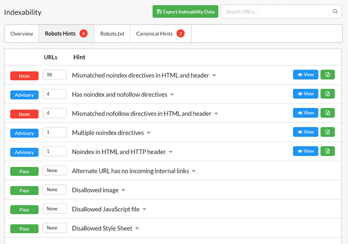
Task: Click the 'Disallowed Style Sheet' hint text
Action: click(102, 228)
